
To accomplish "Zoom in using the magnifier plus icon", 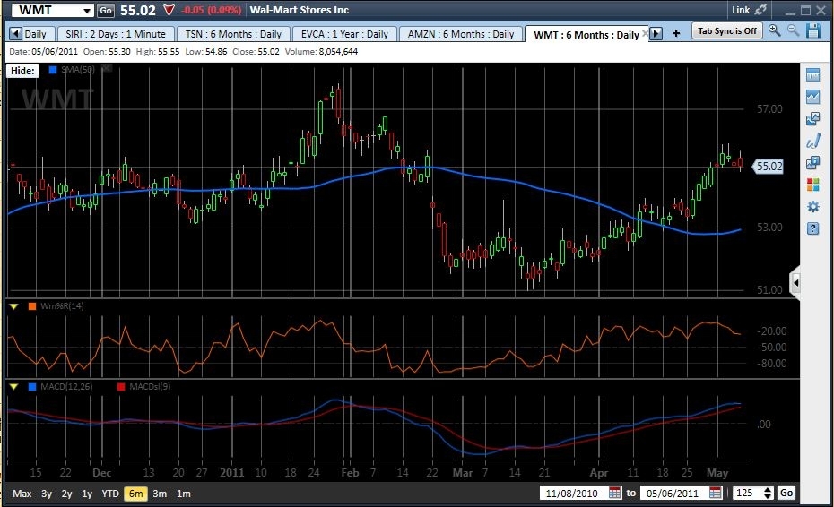I will click(x=774, y=30).
